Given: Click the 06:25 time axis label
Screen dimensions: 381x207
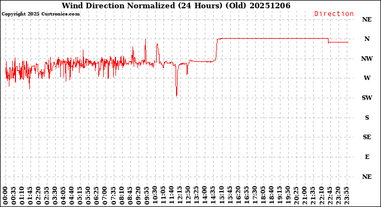Looking at the screenshot, I should click(x=97, y=195).
